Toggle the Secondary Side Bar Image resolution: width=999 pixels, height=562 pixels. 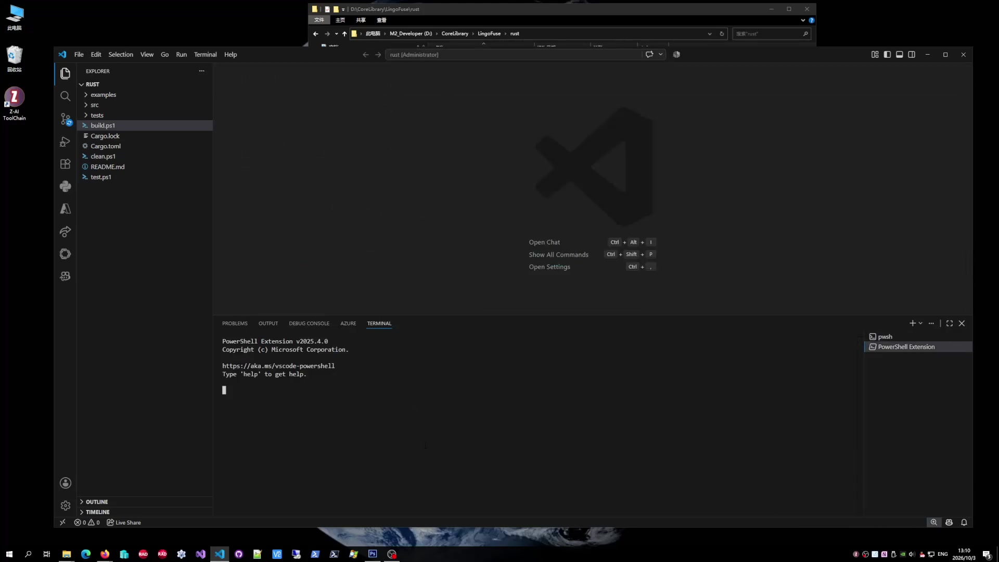pos(912,54)
